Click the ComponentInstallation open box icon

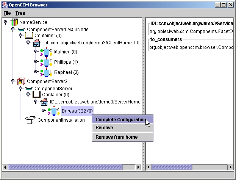pyautogui.click(x=30, y=120)
